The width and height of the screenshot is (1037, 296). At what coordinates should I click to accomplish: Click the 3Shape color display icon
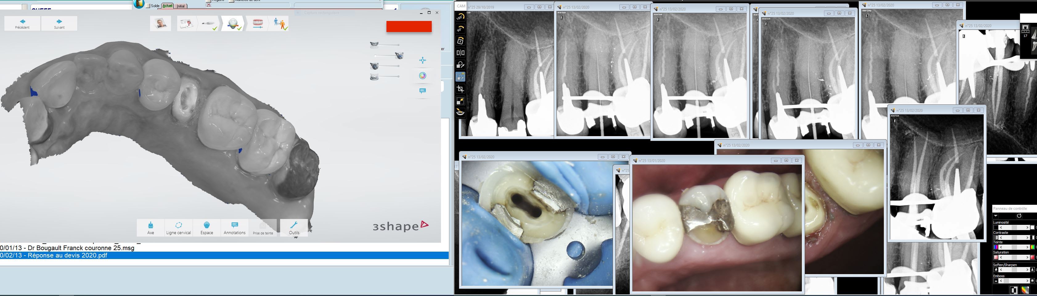tap(422, 75)
